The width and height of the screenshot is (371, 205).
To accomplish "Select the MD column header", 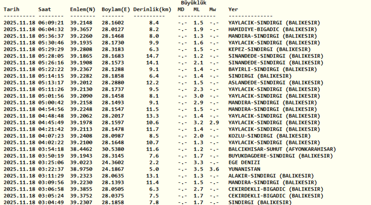I will pyautogui.click(x=181, y=9).
